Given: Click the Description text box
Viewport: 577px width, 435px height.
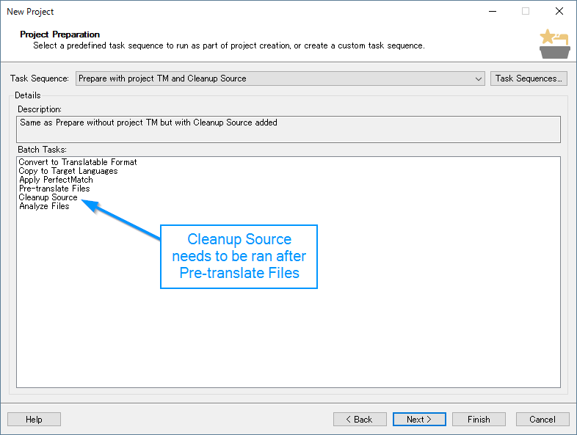Looking at the screenshot, I should click(x=288, y=129).
